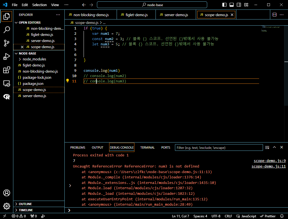Screen dimensions: 288x219
Task: Clear the debug console output icon
Action: [x=267, y=147]
